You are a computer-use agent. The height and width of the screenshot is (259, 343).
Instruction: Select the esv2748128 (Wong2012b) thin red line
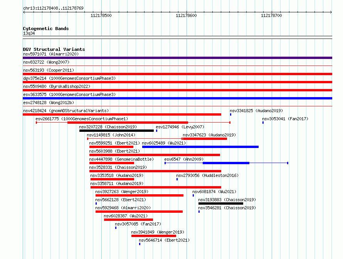click(177, 106)
